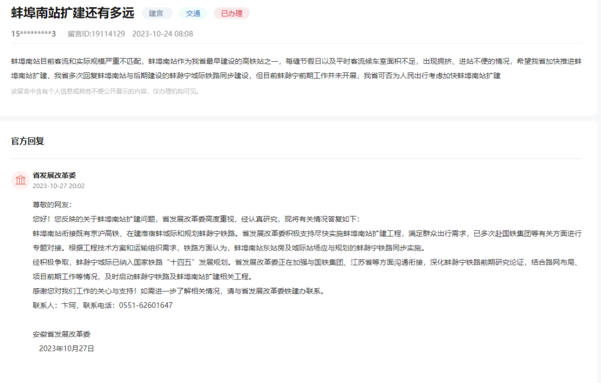Click the masked username 15*********3

(33, 34)
